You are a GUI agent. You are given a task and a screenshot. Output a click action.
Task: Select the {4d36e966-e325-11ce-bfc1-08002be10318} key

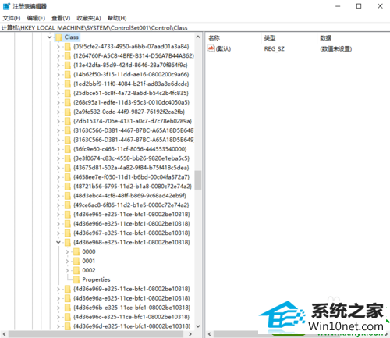[x=132, y=224]
